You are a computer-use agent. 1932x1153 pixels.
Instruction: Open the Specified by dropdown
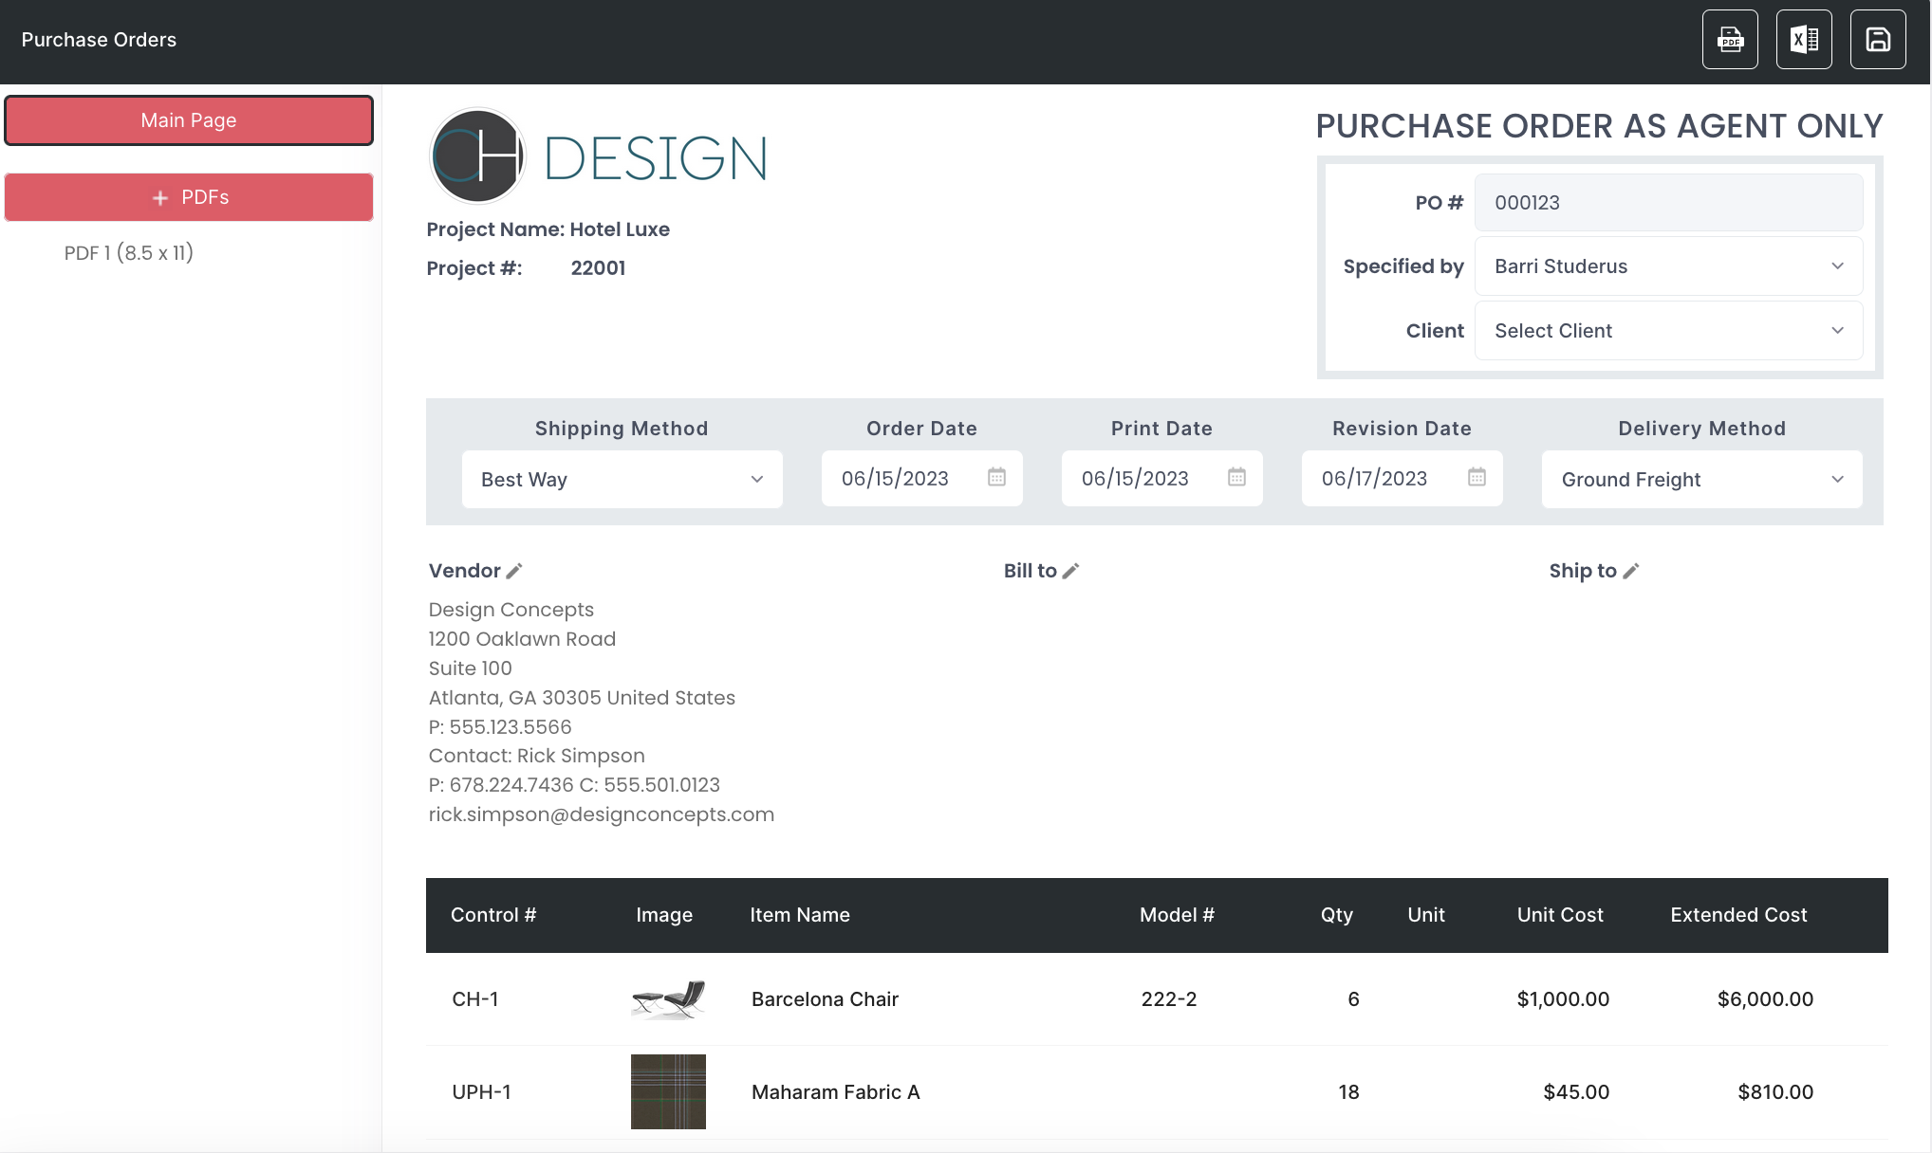click(x=1668, y=266)
